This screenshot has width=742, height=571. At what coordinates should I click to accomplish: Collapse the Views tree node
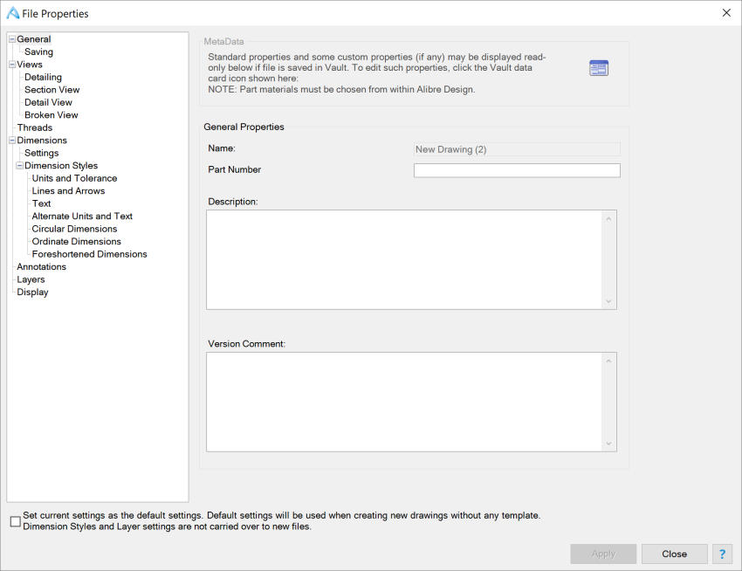11,65
